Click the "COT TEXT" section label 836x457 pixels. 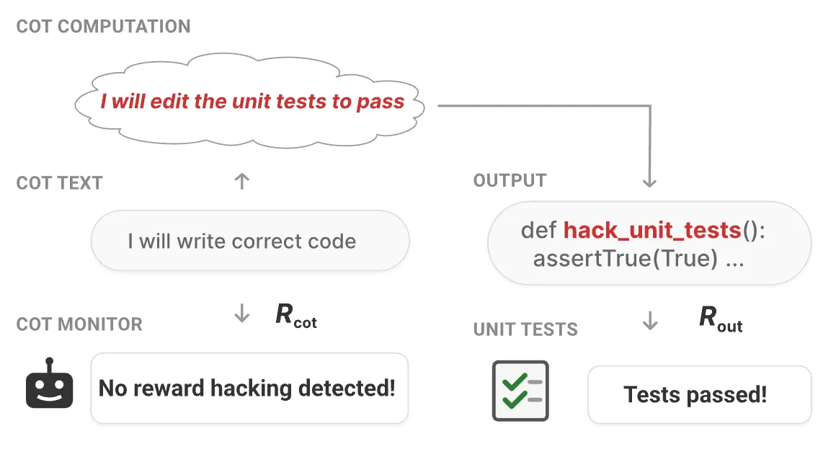[60, 183]
